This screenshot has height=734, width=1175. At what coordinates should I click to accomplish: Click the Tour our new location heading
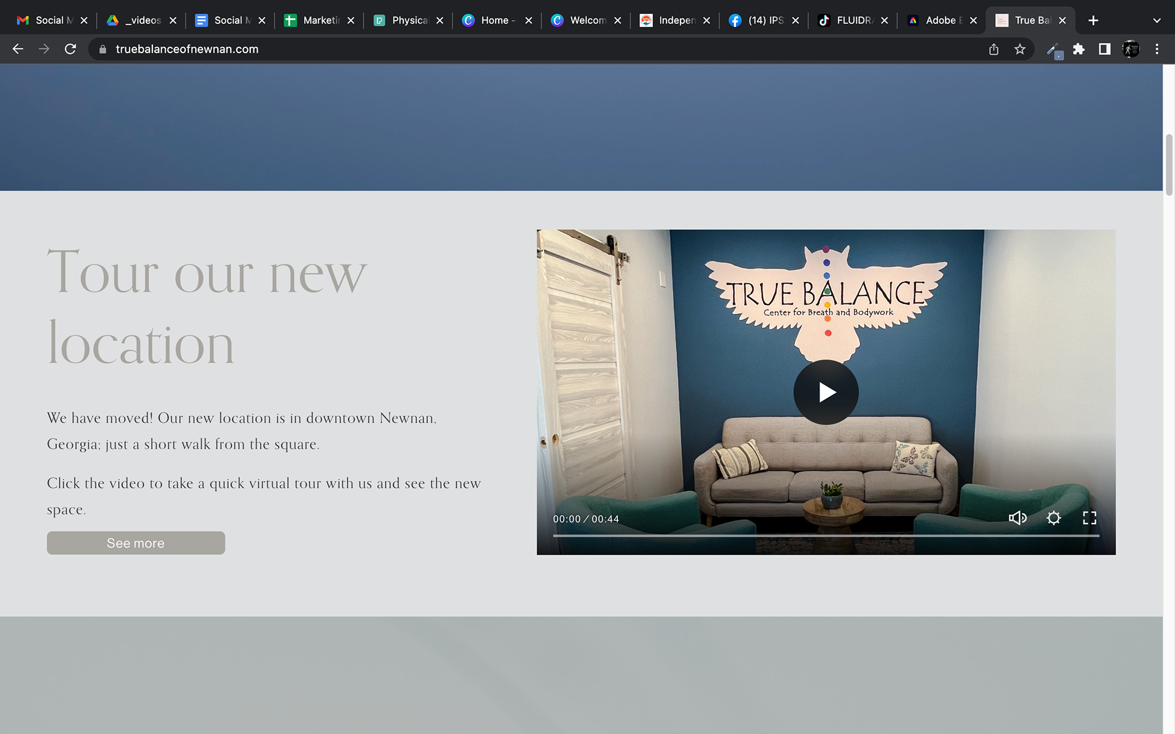pyautogui.click(x=207, y=307)
